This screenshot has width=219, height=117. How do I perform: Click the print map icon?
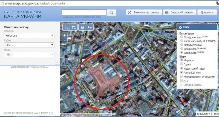pos(82,27)
